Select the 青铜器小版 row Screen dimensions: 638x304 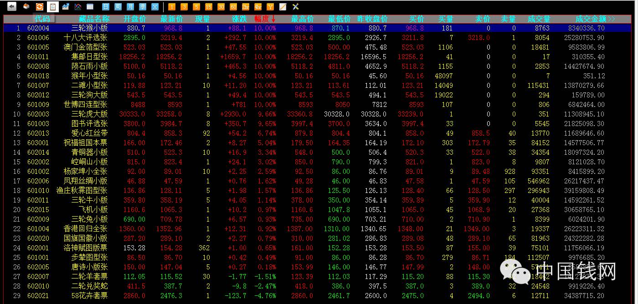click(318, 152)
